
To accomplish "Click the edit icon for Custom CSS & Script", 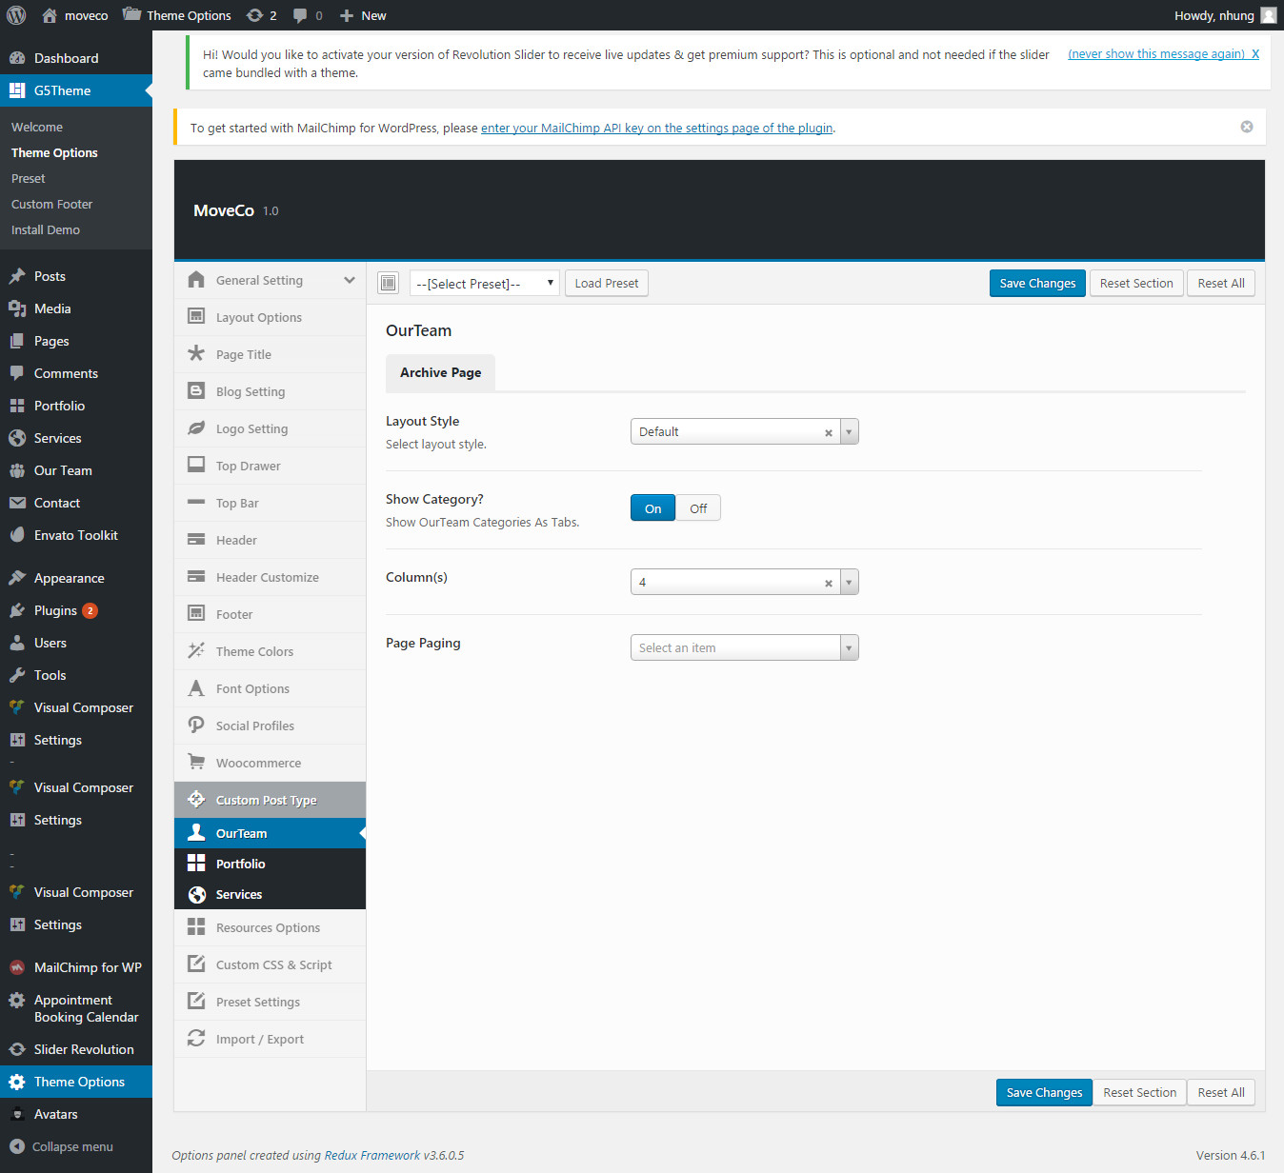I will coord(196,964).
